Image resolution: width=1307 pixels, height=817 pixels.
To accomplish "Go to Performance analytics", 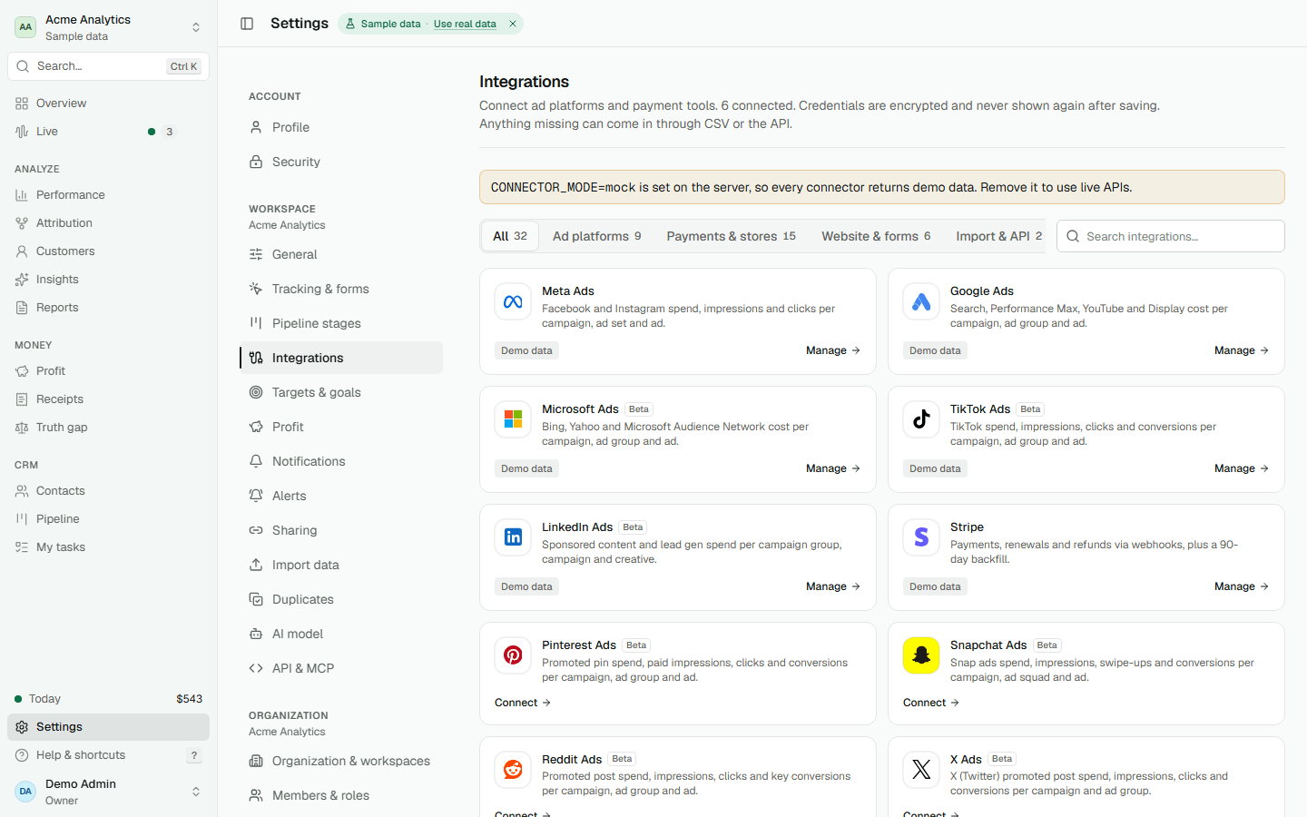I will click(108, 195).
